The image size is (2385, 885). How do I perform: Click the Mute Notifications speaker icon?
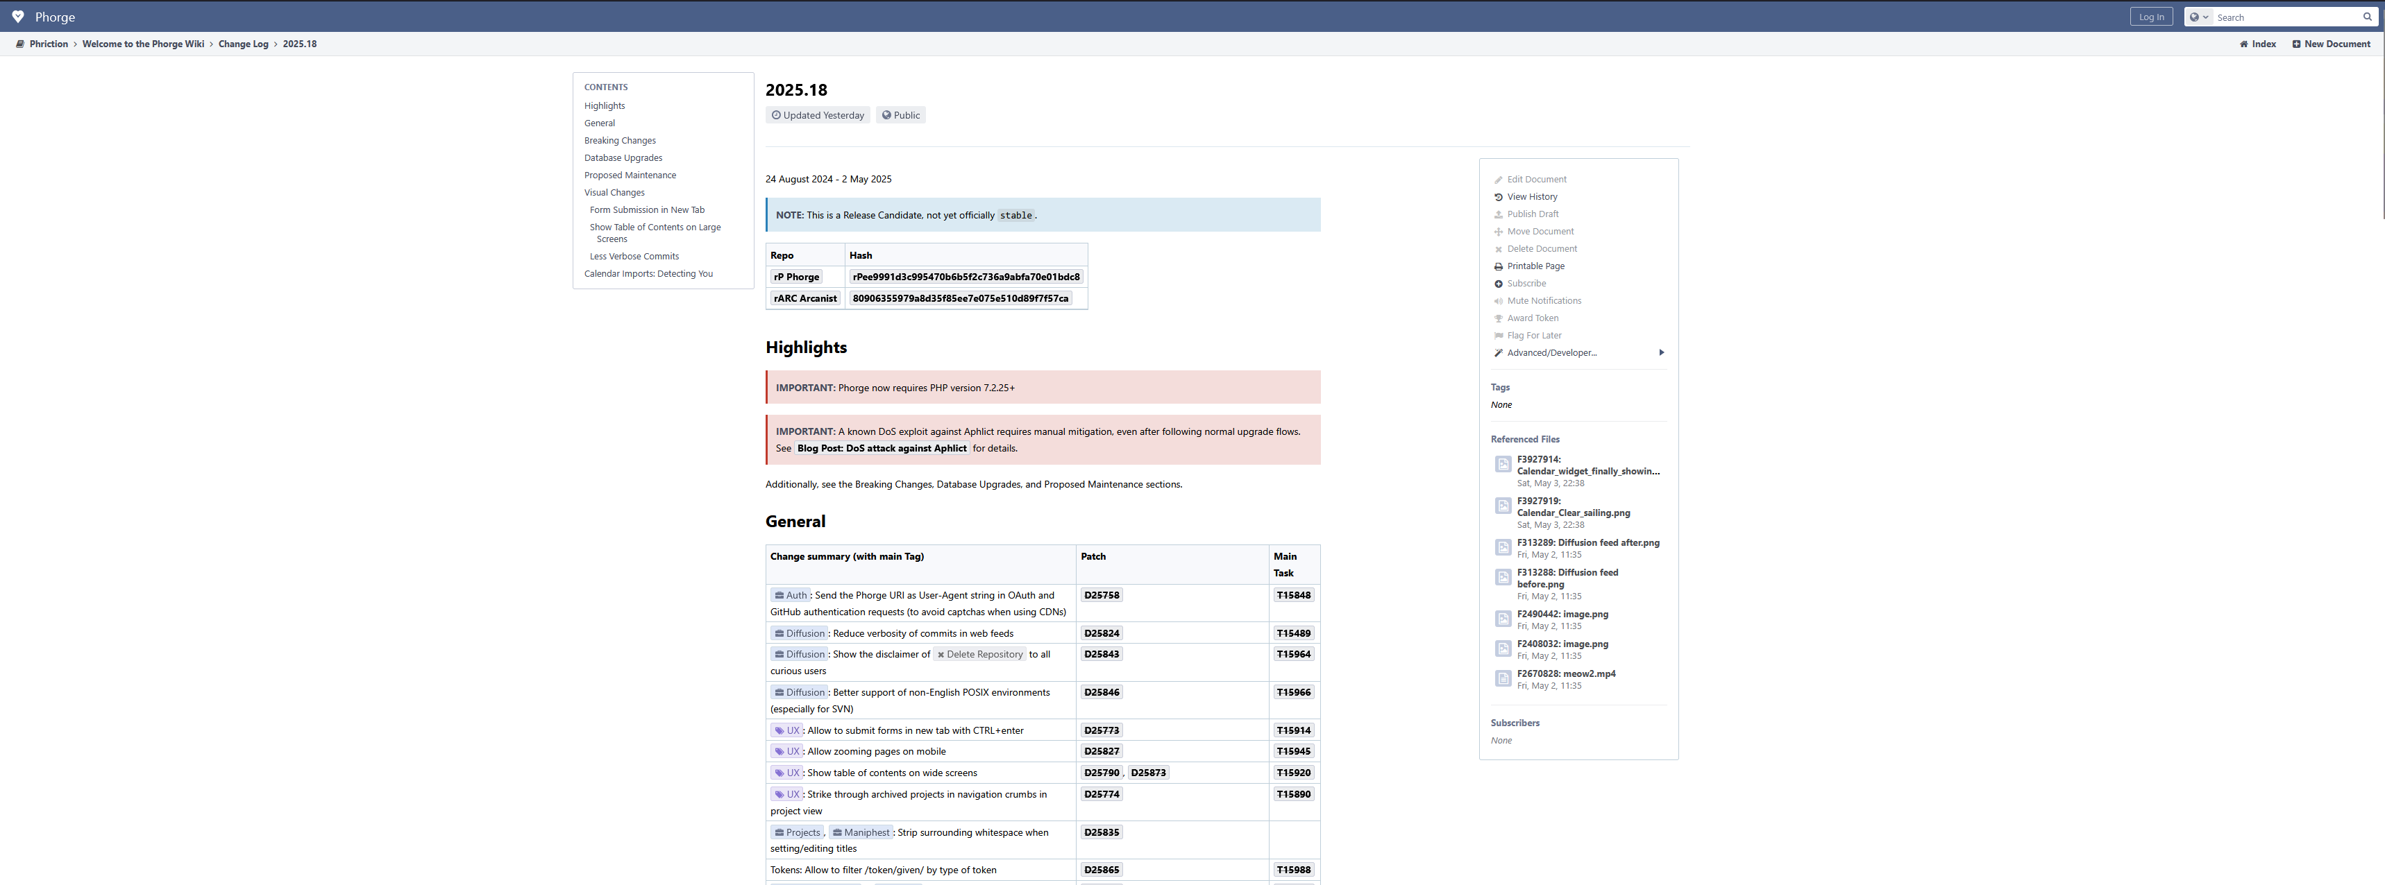click(1498, 300)
